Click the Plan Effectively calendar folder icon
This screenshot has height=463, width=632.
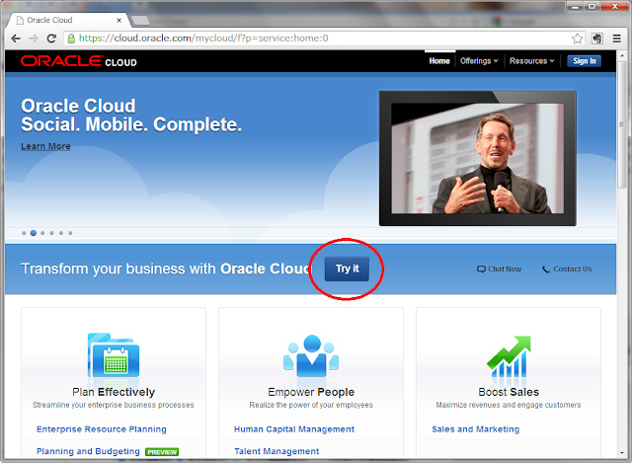pyautogui.click(x=114, y=355)
